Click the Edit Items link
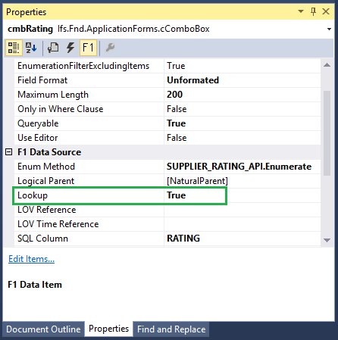338x340 pixels. (31, 259)
